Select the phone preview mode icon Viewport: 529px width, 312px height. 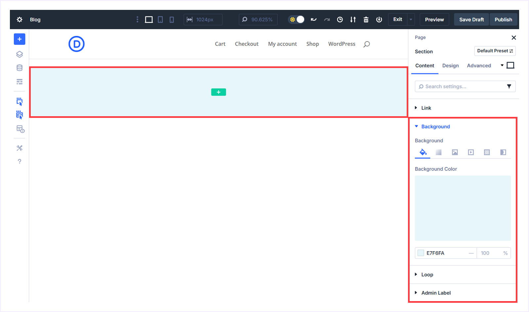171,19
